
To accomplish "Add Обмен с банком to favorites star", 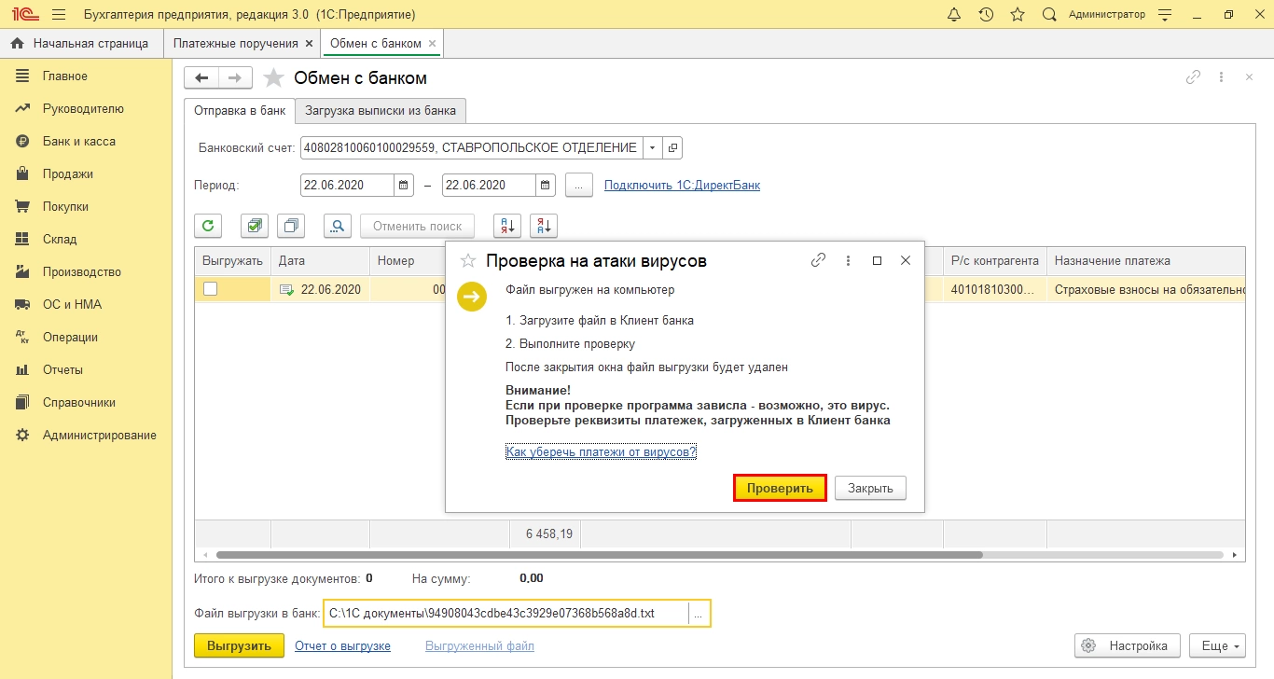I will [273, 77].
